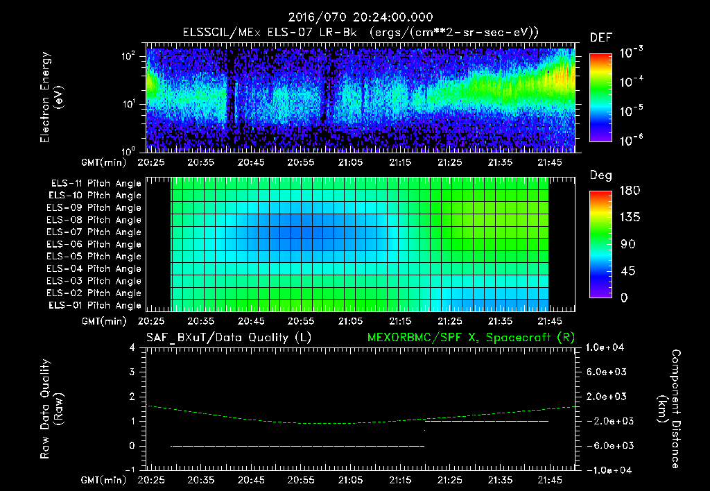Click the ELS-11 Pitch Angle row label

(96, 184)
